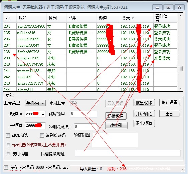This screenshot has width=188, height=174.
Task: Click the 退出频道 button
Action: pyautogui.click(x=144, y=123)
